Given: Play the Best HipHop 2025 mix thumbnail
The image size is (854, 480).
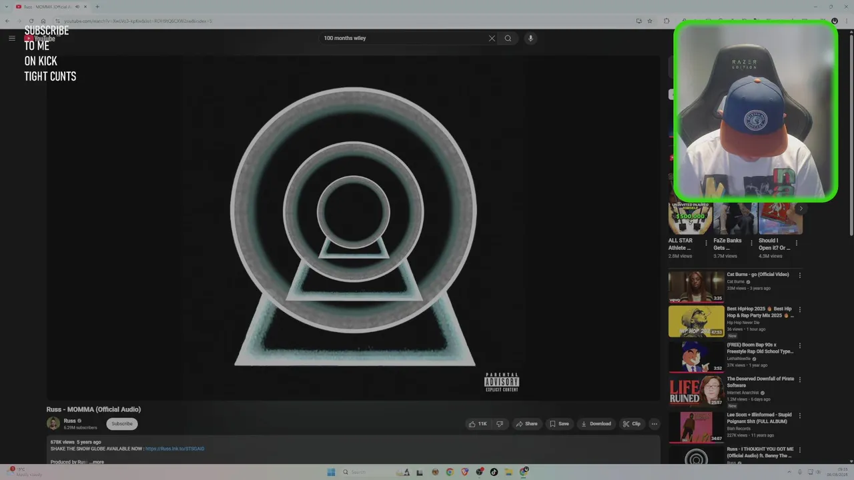Looking at the screenshot, I should point(696,321).
